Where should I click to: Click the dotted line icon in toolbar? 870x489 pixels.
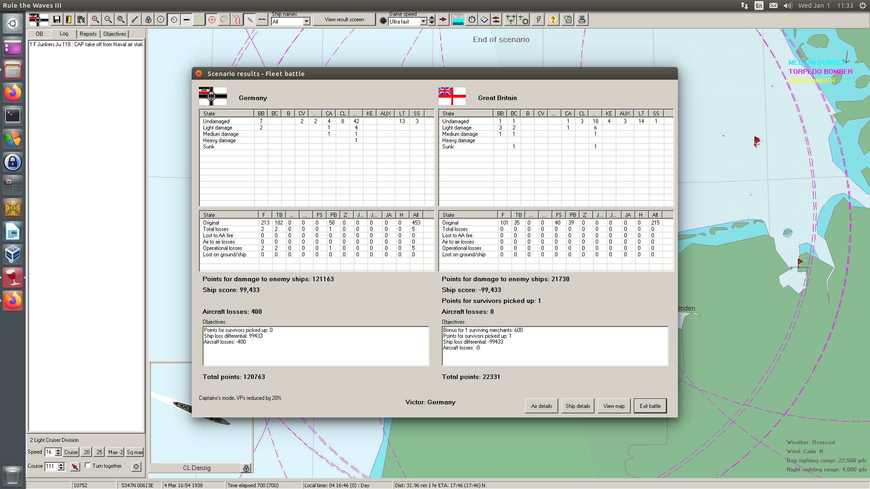coord(262,19)
